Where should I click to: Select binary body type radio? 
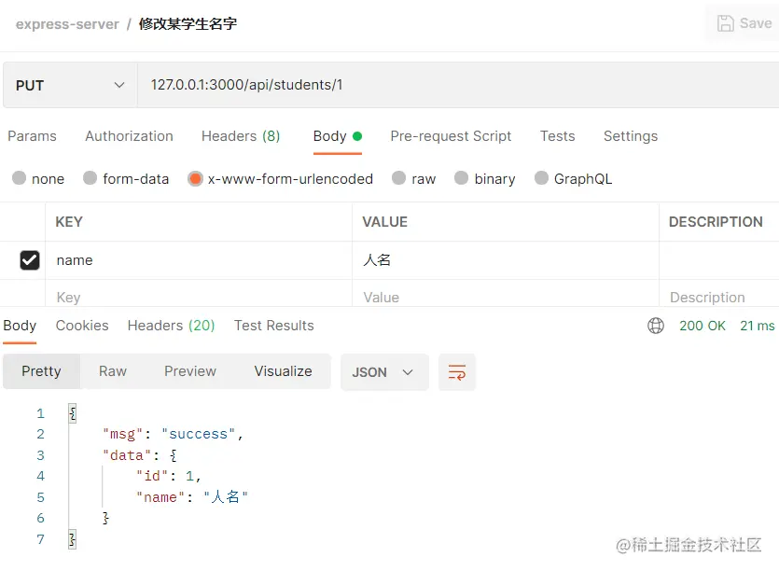(x=461, y=178)
